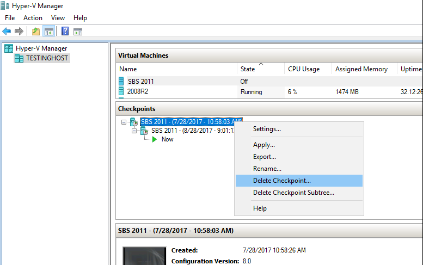Screen dimensions: 423x265
Task: Choose Delete Checkpoint Subtree... option
Action: point(299,193)
